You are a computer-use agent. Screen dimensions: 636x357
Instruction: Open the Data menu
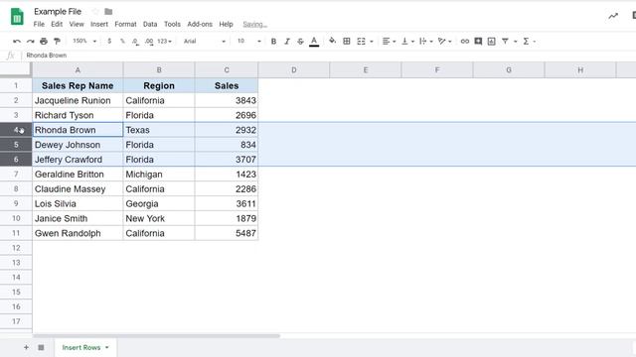pos(150,24)
